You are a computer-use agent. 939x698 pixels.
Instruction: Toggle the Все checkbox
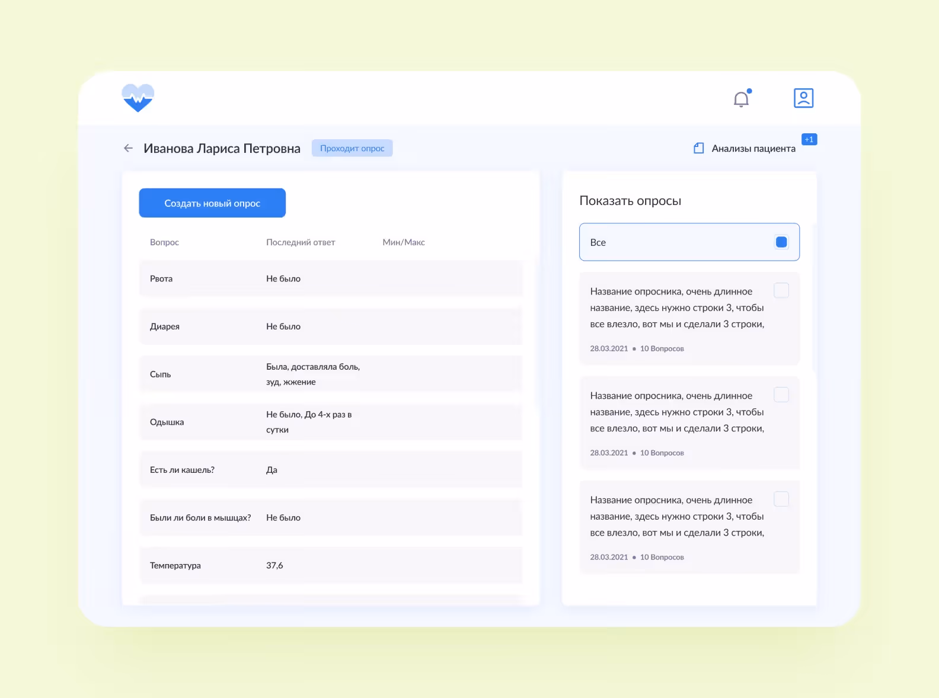coord(781,242)
